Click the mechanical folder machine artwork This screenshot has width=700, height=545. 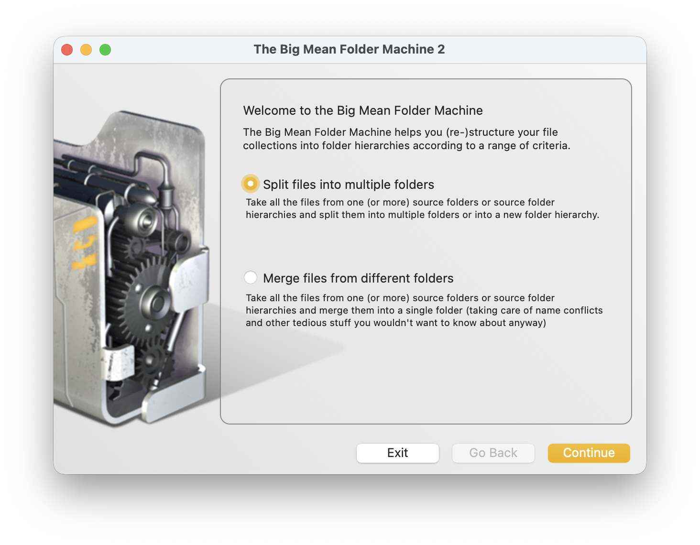tap(131, 268)
